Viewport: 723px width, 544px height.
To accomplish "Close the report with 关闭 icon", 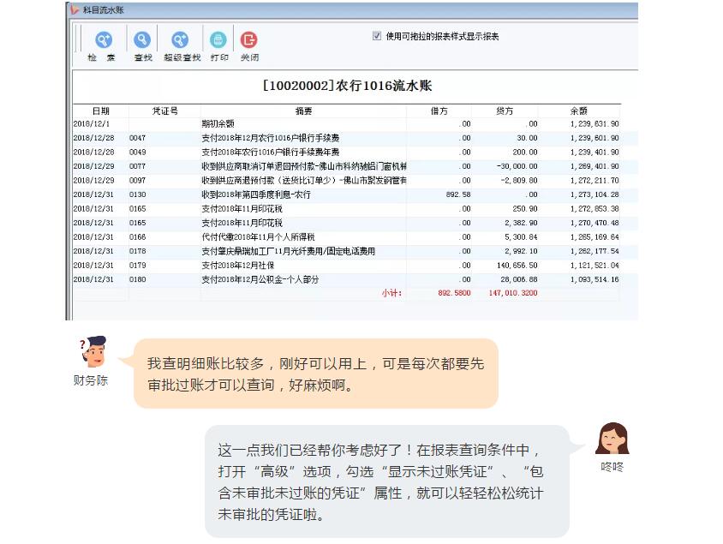I will pyautogui.click(x=248, y=40).
